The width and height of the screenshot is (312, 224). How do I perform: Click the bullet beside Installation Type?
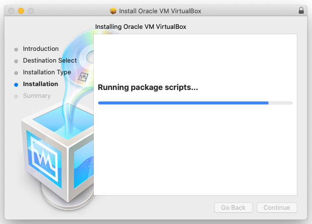(16, 72)
